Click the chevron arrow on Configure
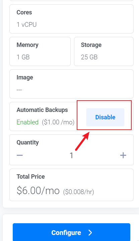This screenshot has height=241, width=139. coord(90,233)
